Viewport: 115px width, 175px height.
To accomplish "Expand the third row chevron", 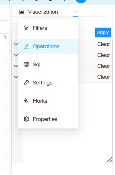I will pyautogui.click(x=16, y=66).
